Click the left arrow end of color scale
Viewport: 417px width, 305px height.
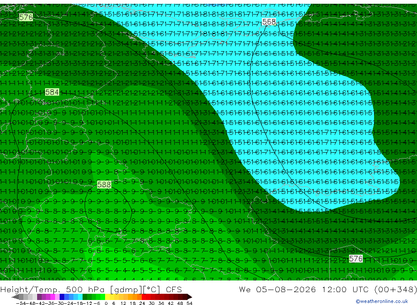[15, 297]
